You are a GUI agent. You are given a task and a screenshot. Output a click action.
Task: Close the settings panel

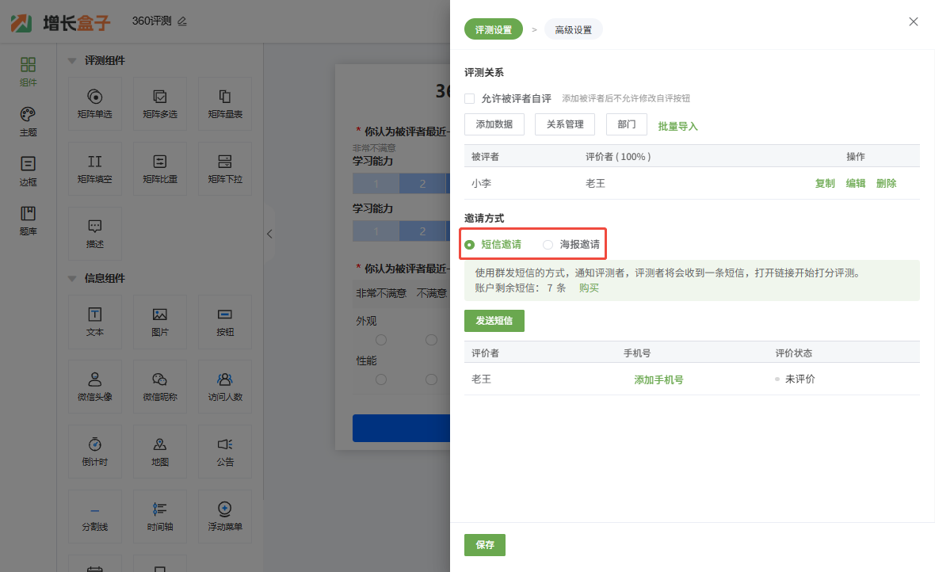coord(913,21)
